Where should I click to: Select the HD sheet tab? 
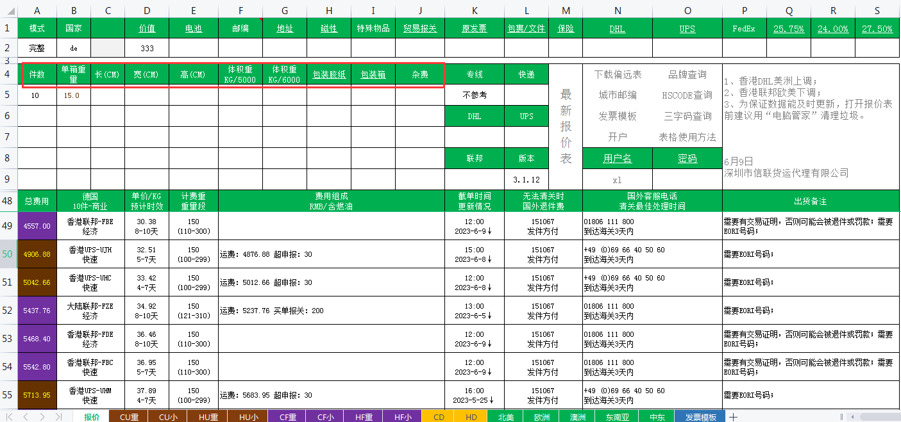471,417
